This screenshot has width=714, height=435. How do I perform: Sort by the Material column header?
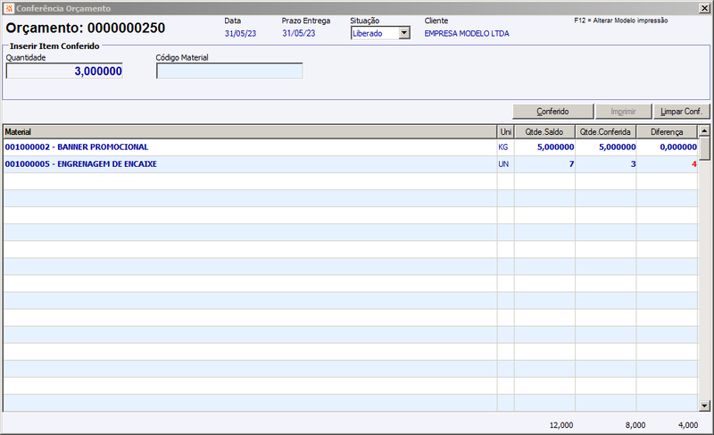(250, 131)
